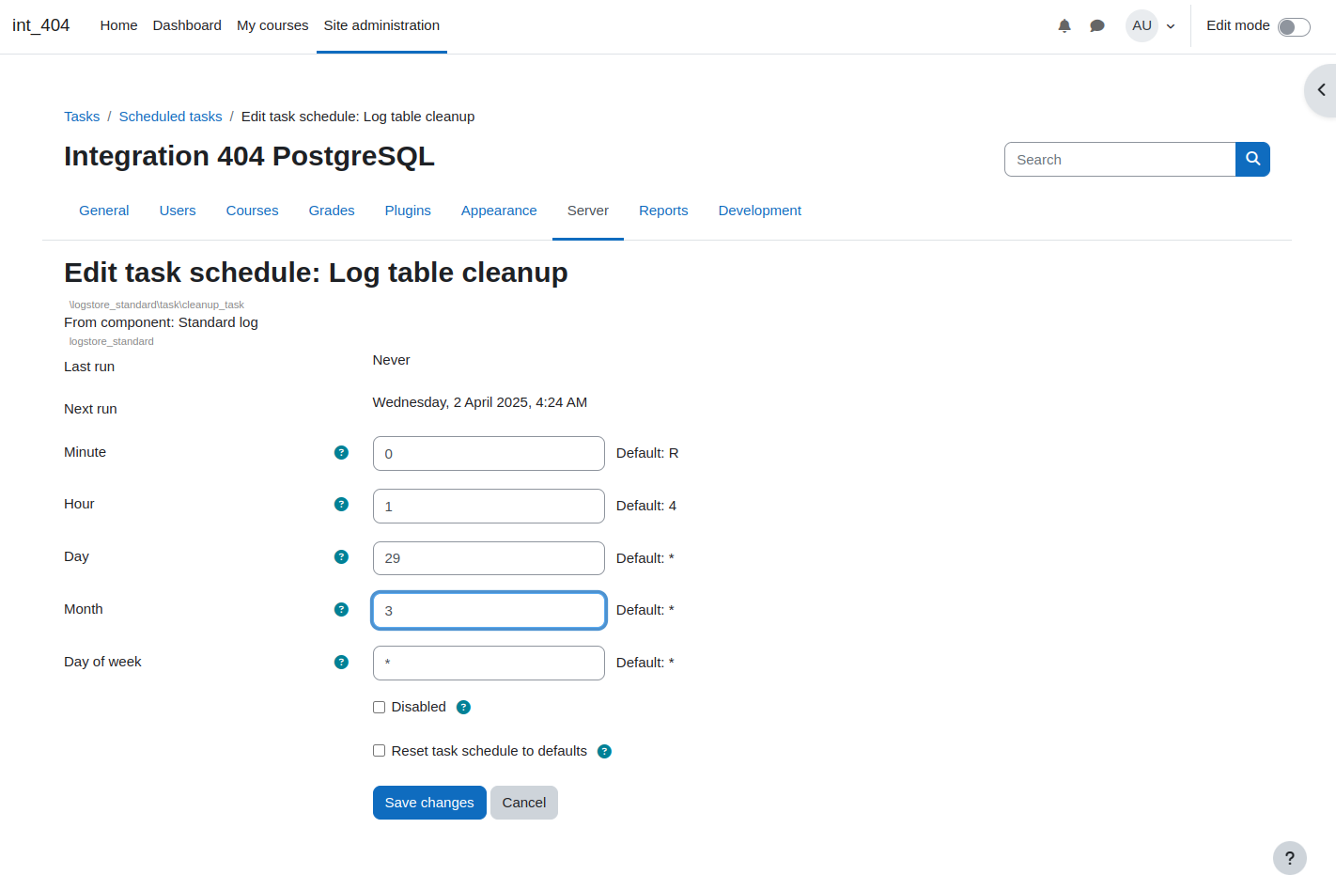
Task: Check Reset task schedule to defaults
Action: tap(379, 751)
